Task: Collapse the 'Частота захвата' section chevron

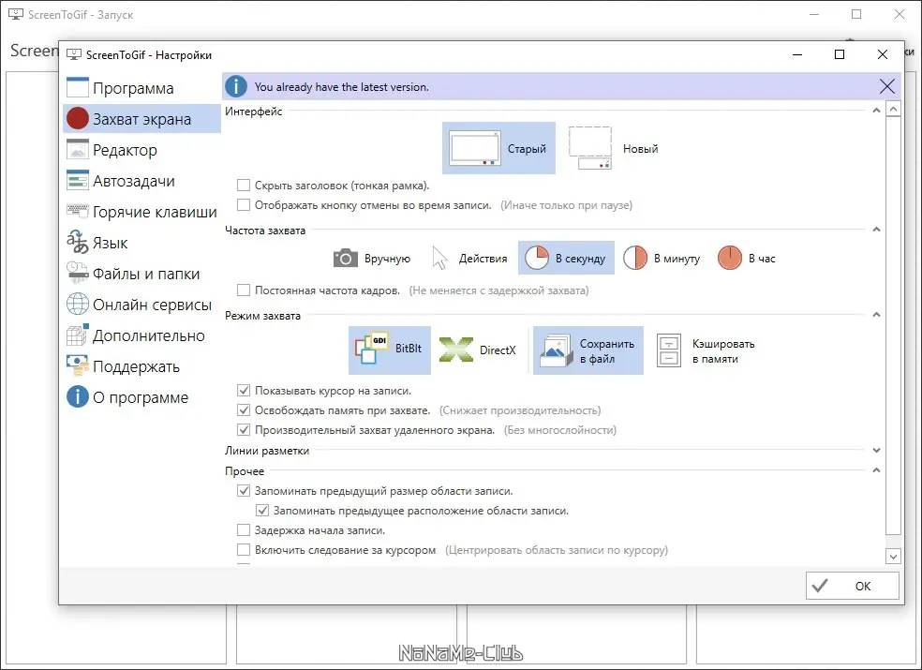Action: [876, 230]
